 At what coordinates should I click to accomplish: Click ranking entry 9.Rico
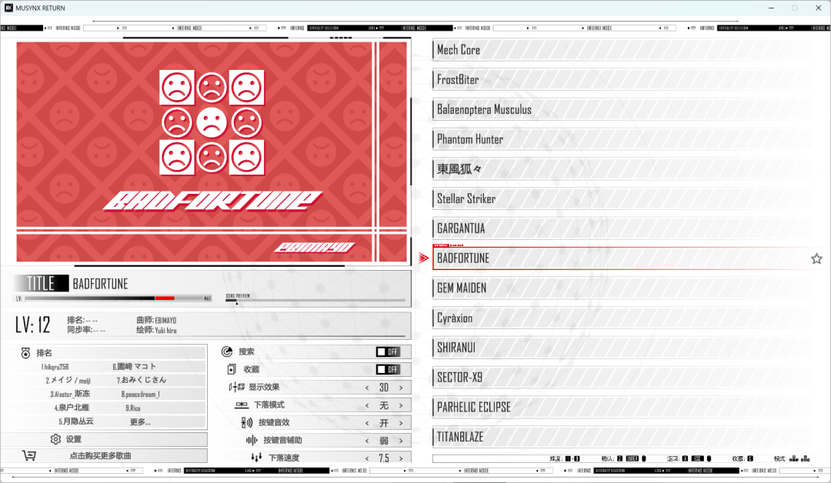point(133,408)
